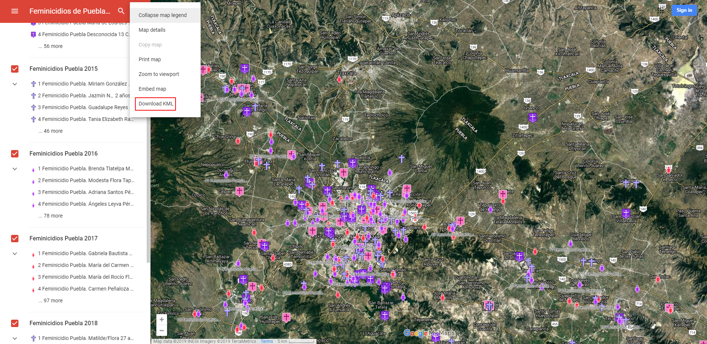
Task: Click purple cross marker near San Sebastián Villanueva
Action: (626, 213)
